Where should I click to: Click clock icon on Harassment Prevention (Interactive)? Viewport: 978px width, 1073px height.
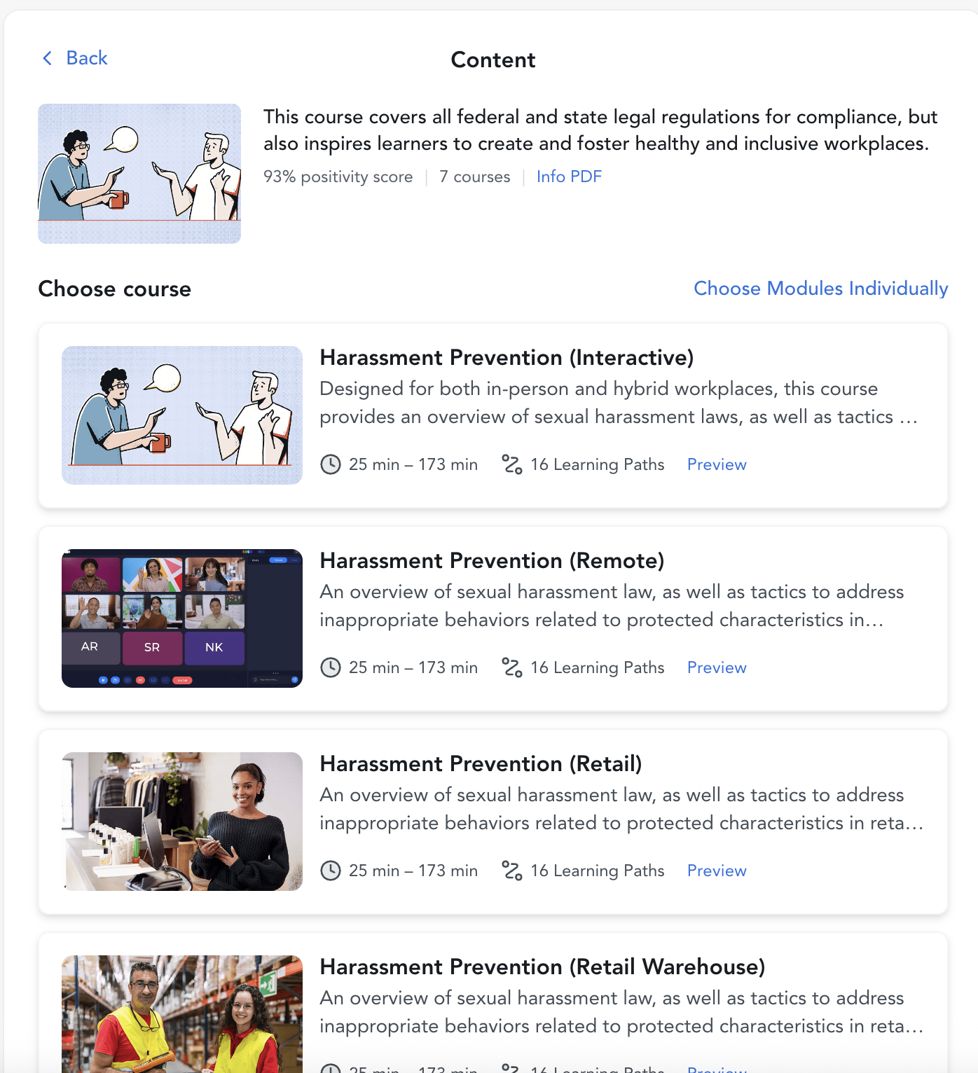[331, 464]
